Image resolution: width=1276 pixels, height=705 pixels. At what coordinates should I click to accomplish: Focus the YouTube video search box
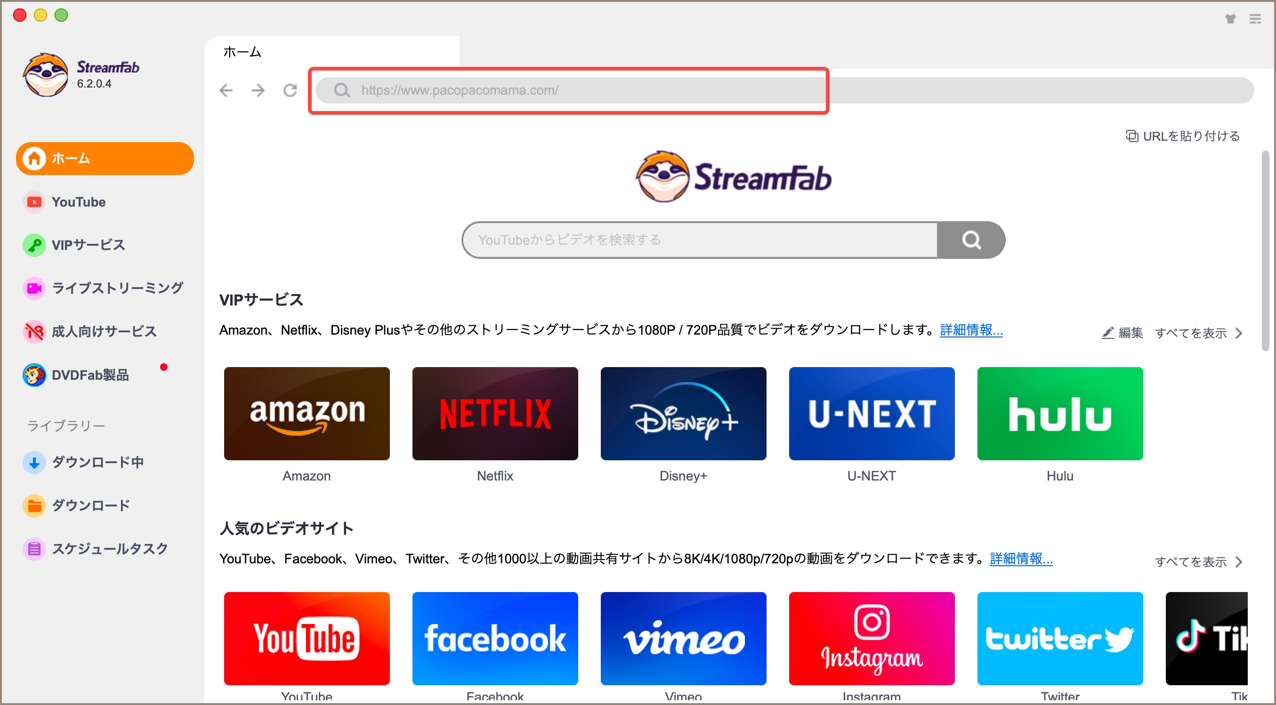coord(699,240)
